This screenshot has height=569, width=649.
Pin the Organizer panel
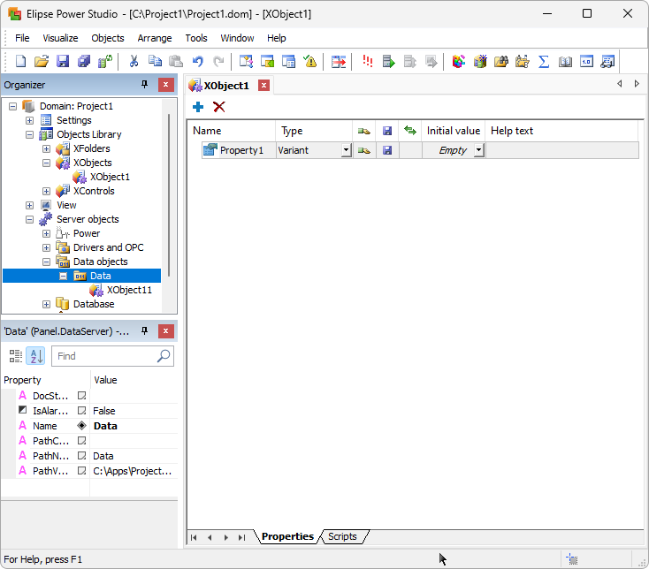click(x=145, y=85)
